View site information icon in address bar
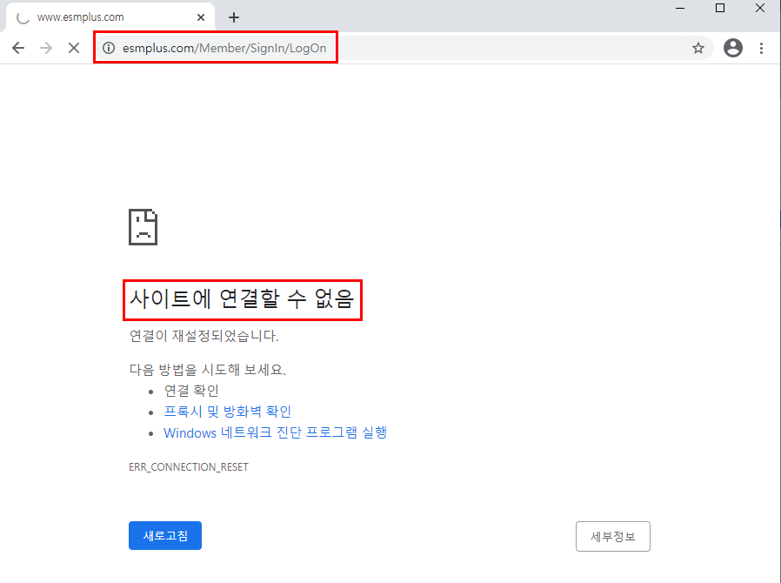 pyautogui.click(x=109, y=48)
